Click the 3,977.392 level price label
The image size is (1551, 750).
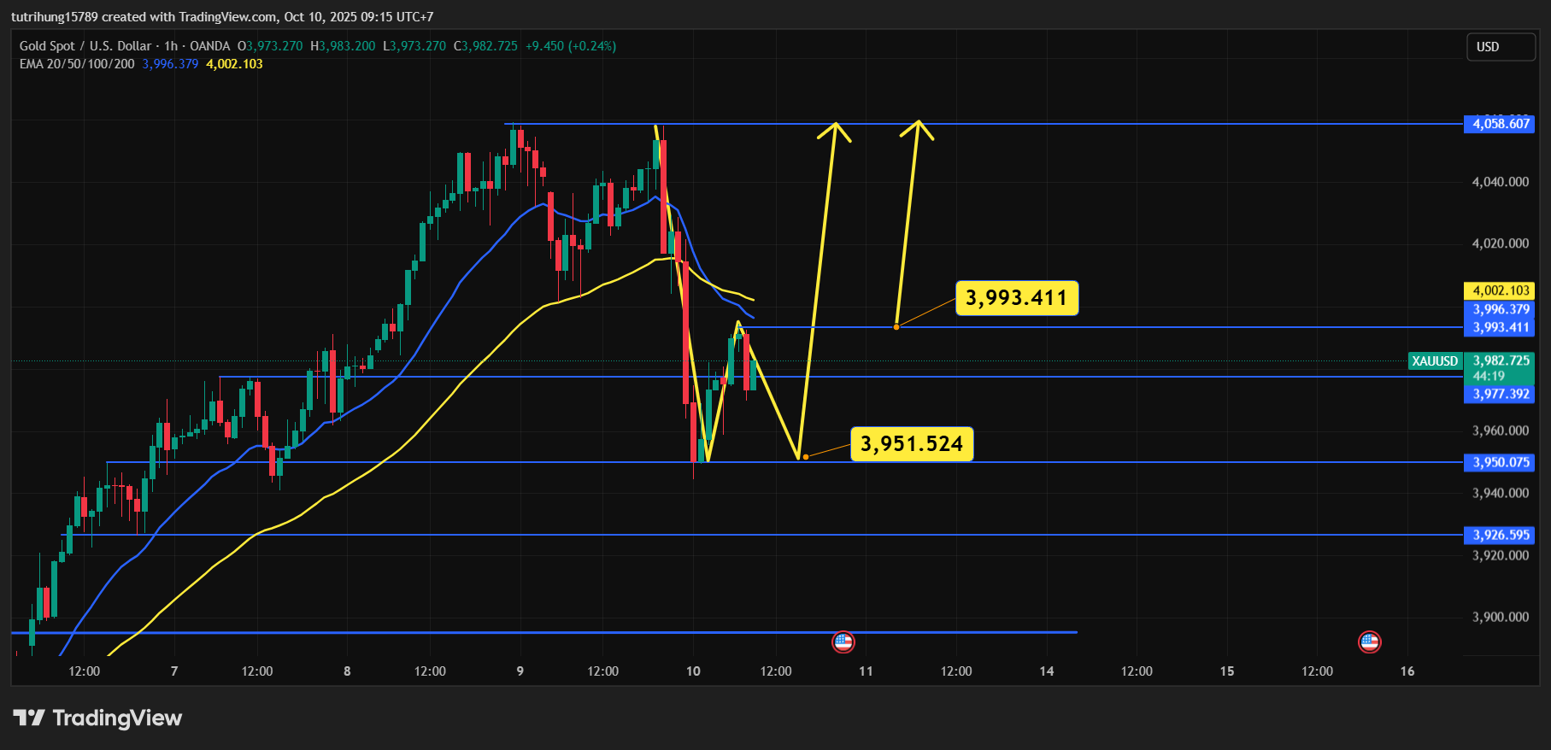click(1500, 395)
